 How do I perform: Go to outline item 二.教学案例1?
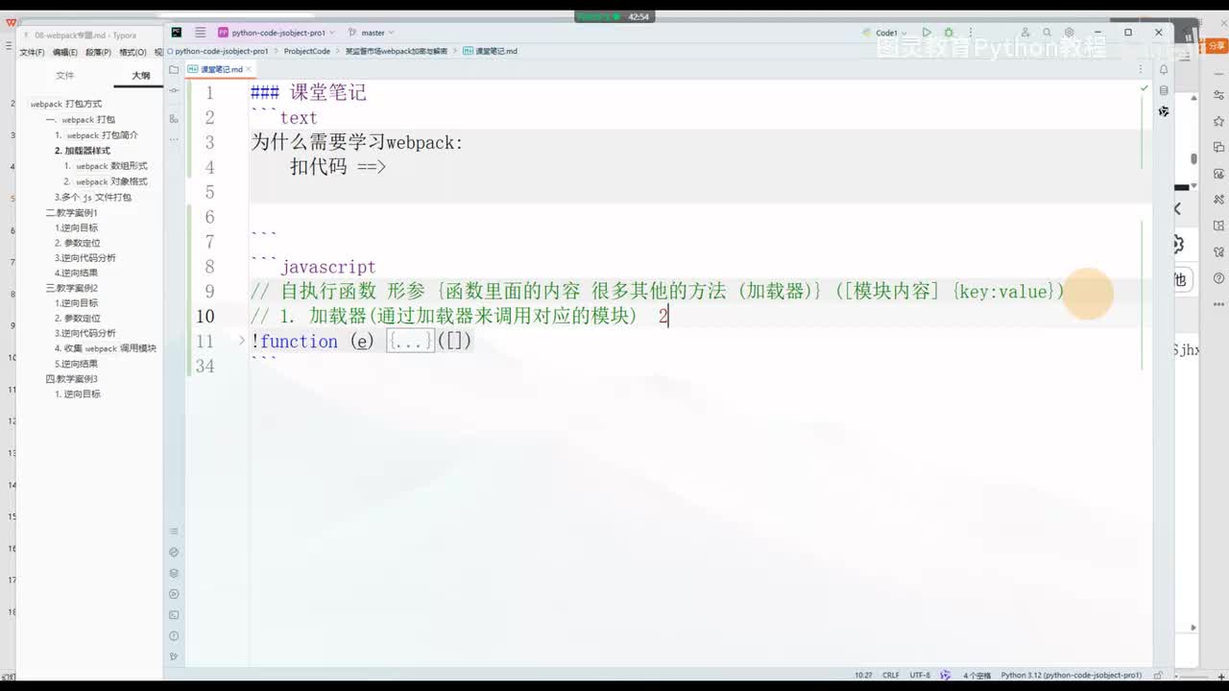pyautogui.click(x=72, y=212)
